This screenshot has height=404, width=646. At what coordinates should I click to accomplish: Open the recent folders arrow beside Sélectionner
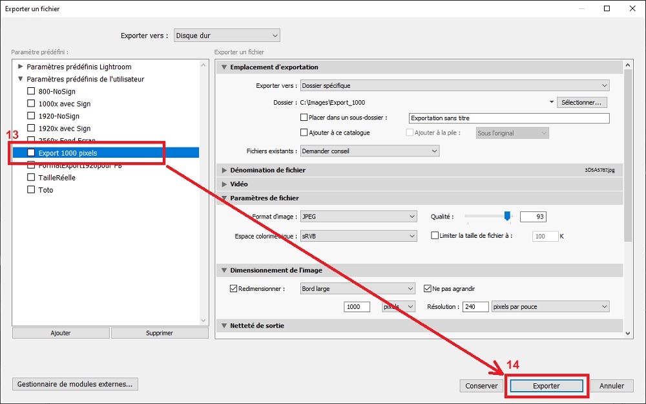pyautogui.click(x=551, y=102)
